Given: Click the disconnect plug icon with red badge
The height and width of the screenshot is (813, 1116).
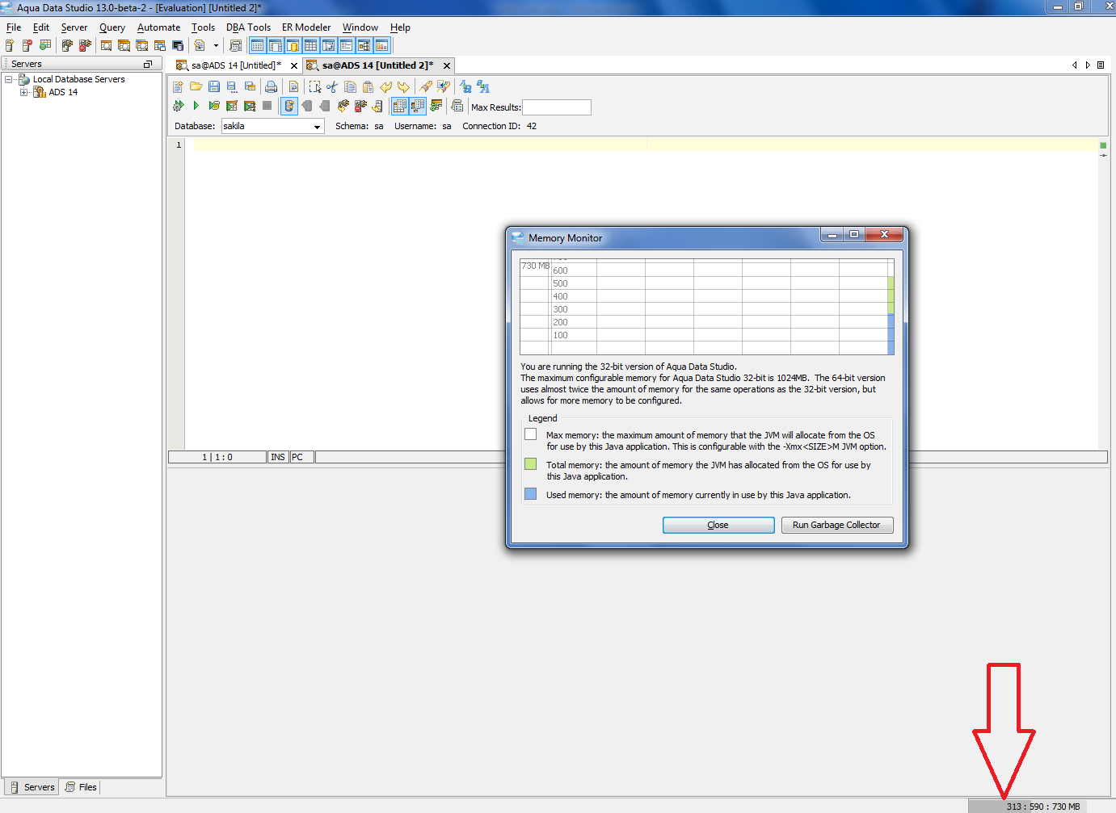Looking at the screenshot, I should [85, 46].
